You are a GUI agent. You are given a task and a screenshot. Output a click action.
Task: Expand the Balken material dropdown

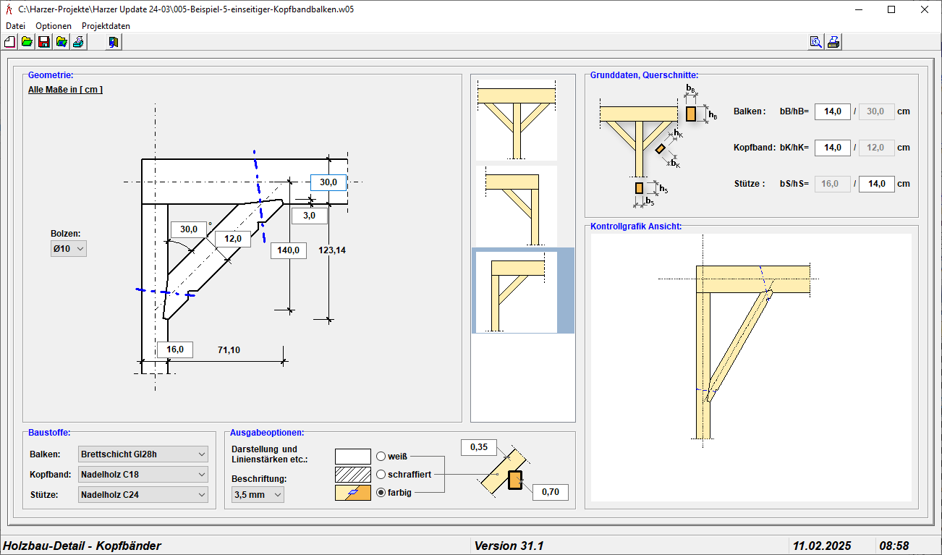143,454
